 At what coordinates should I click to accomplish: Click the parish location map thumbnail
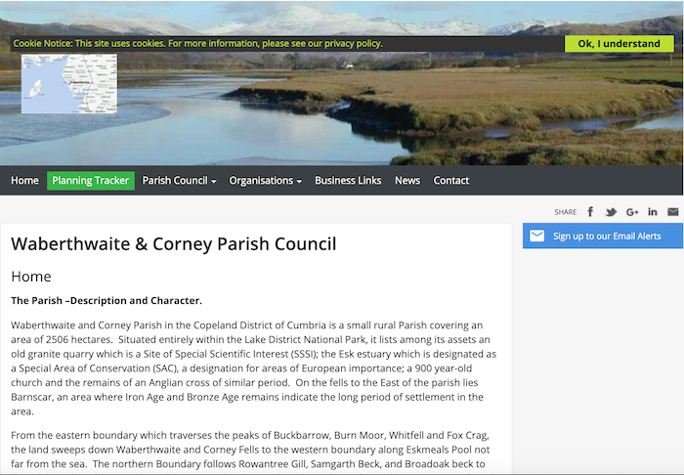coord(69,84)
